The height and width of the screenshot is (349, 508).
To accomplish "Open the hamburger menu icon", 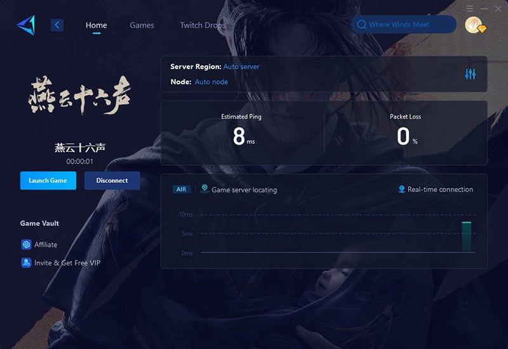I will (x=470, y=9).
